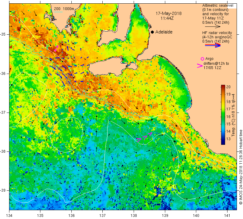The image size is (243, 219).
Task: Click the red-blue HF radar legend arrow
Action: click(213, 45)
